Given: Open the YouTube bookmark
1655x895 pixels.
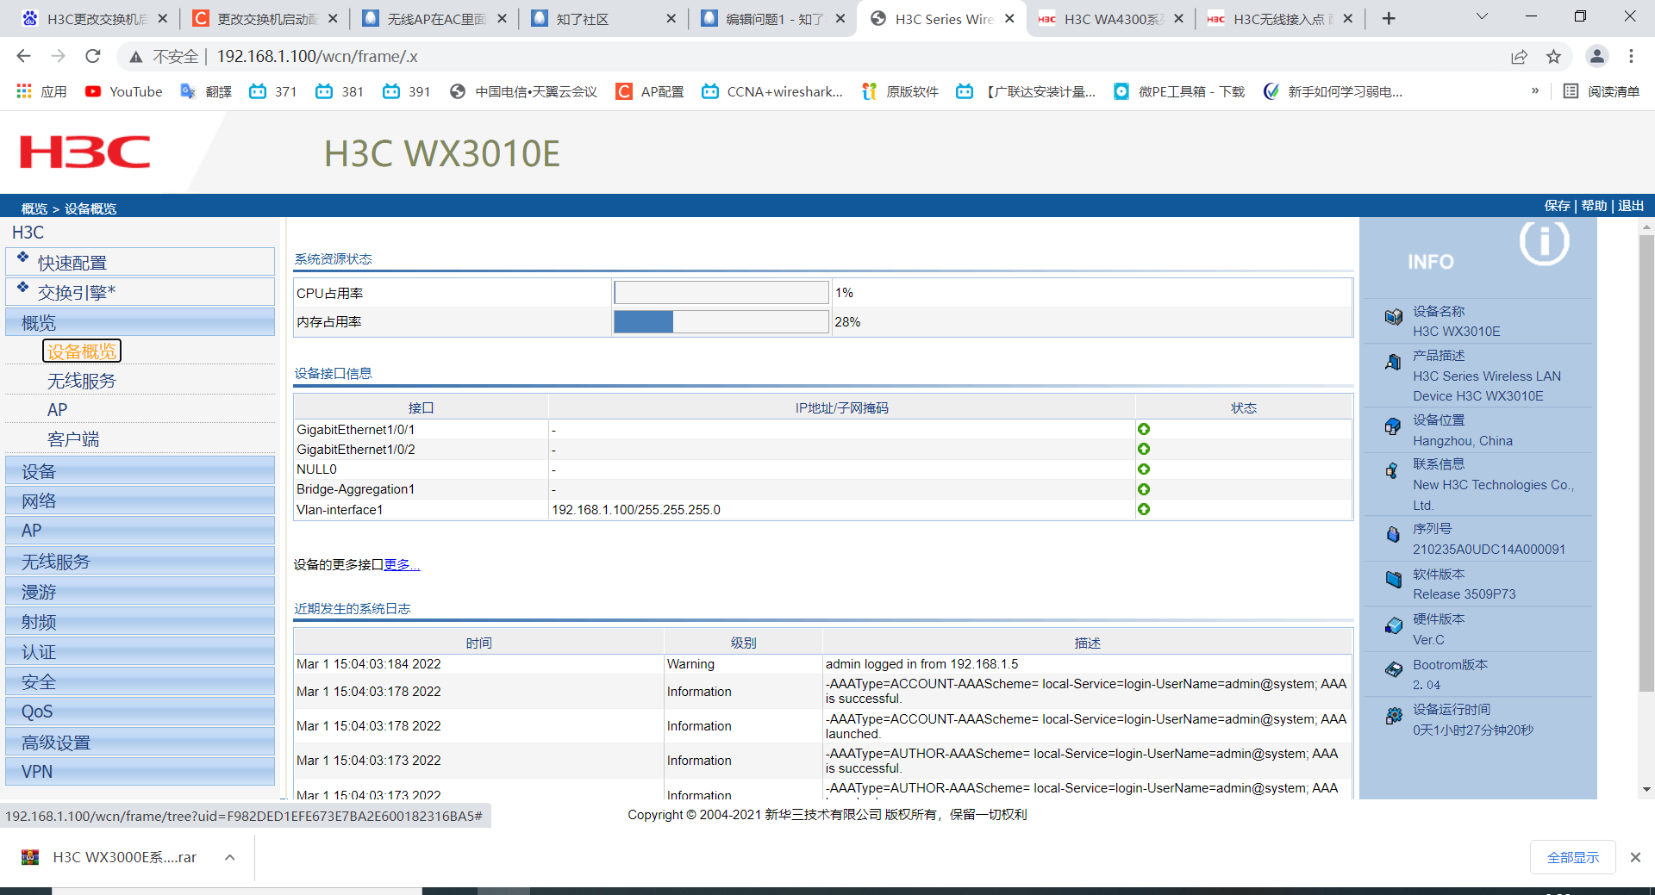Looking at the screenshot, I should click(x=123, y=91).
